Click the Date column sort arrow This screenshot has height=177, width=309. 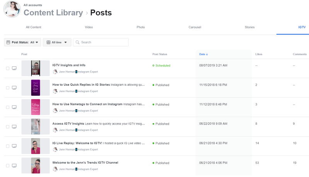tap(207, 54)
